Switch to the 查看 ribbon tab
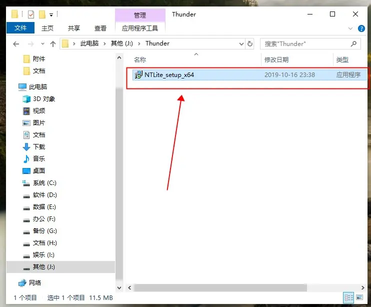This screenshot has width=371, height=307. point(100,28)
